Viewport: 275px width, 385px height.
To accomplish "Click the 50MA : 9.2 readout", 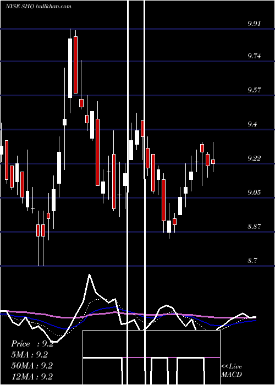I will coord(32,366).
